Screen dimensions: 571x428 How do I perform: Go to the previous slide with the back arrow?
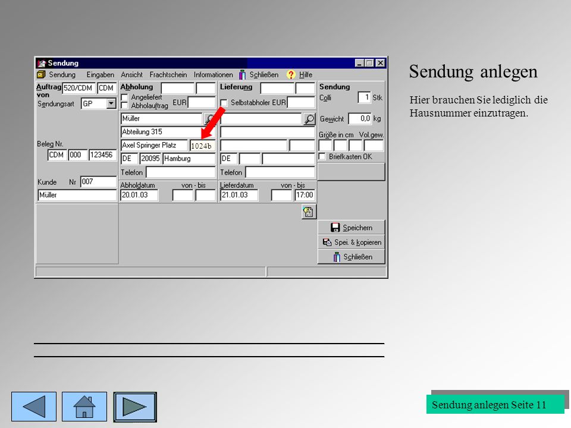[34, 407]
